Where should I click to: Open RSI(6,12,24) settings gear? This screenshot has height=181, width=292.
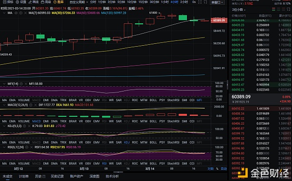[x=27, y=147]
